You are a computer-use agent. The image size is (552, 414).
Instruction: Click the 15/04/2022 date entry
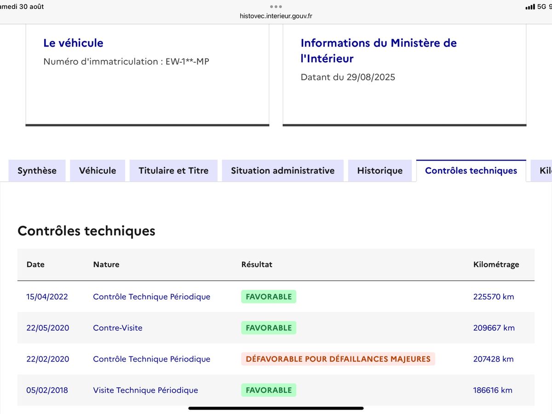47,297
